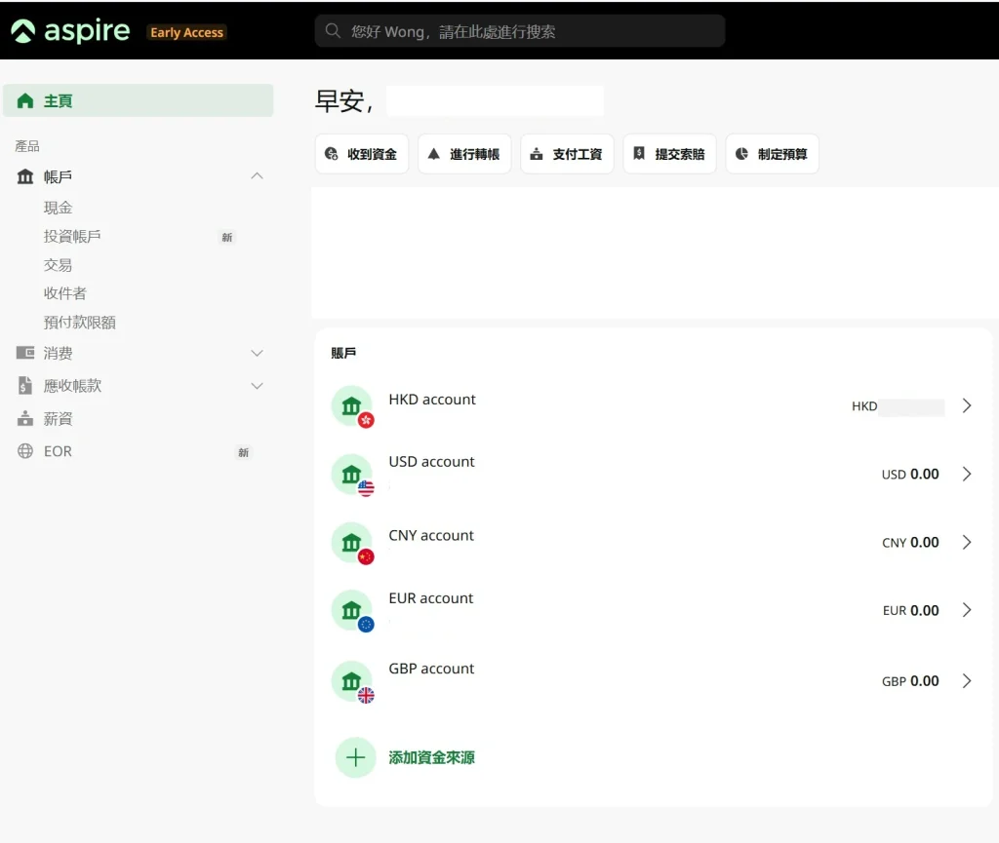Click the globe icon beside EOR
Screen dimensions: 999x843
pos(25,451)
